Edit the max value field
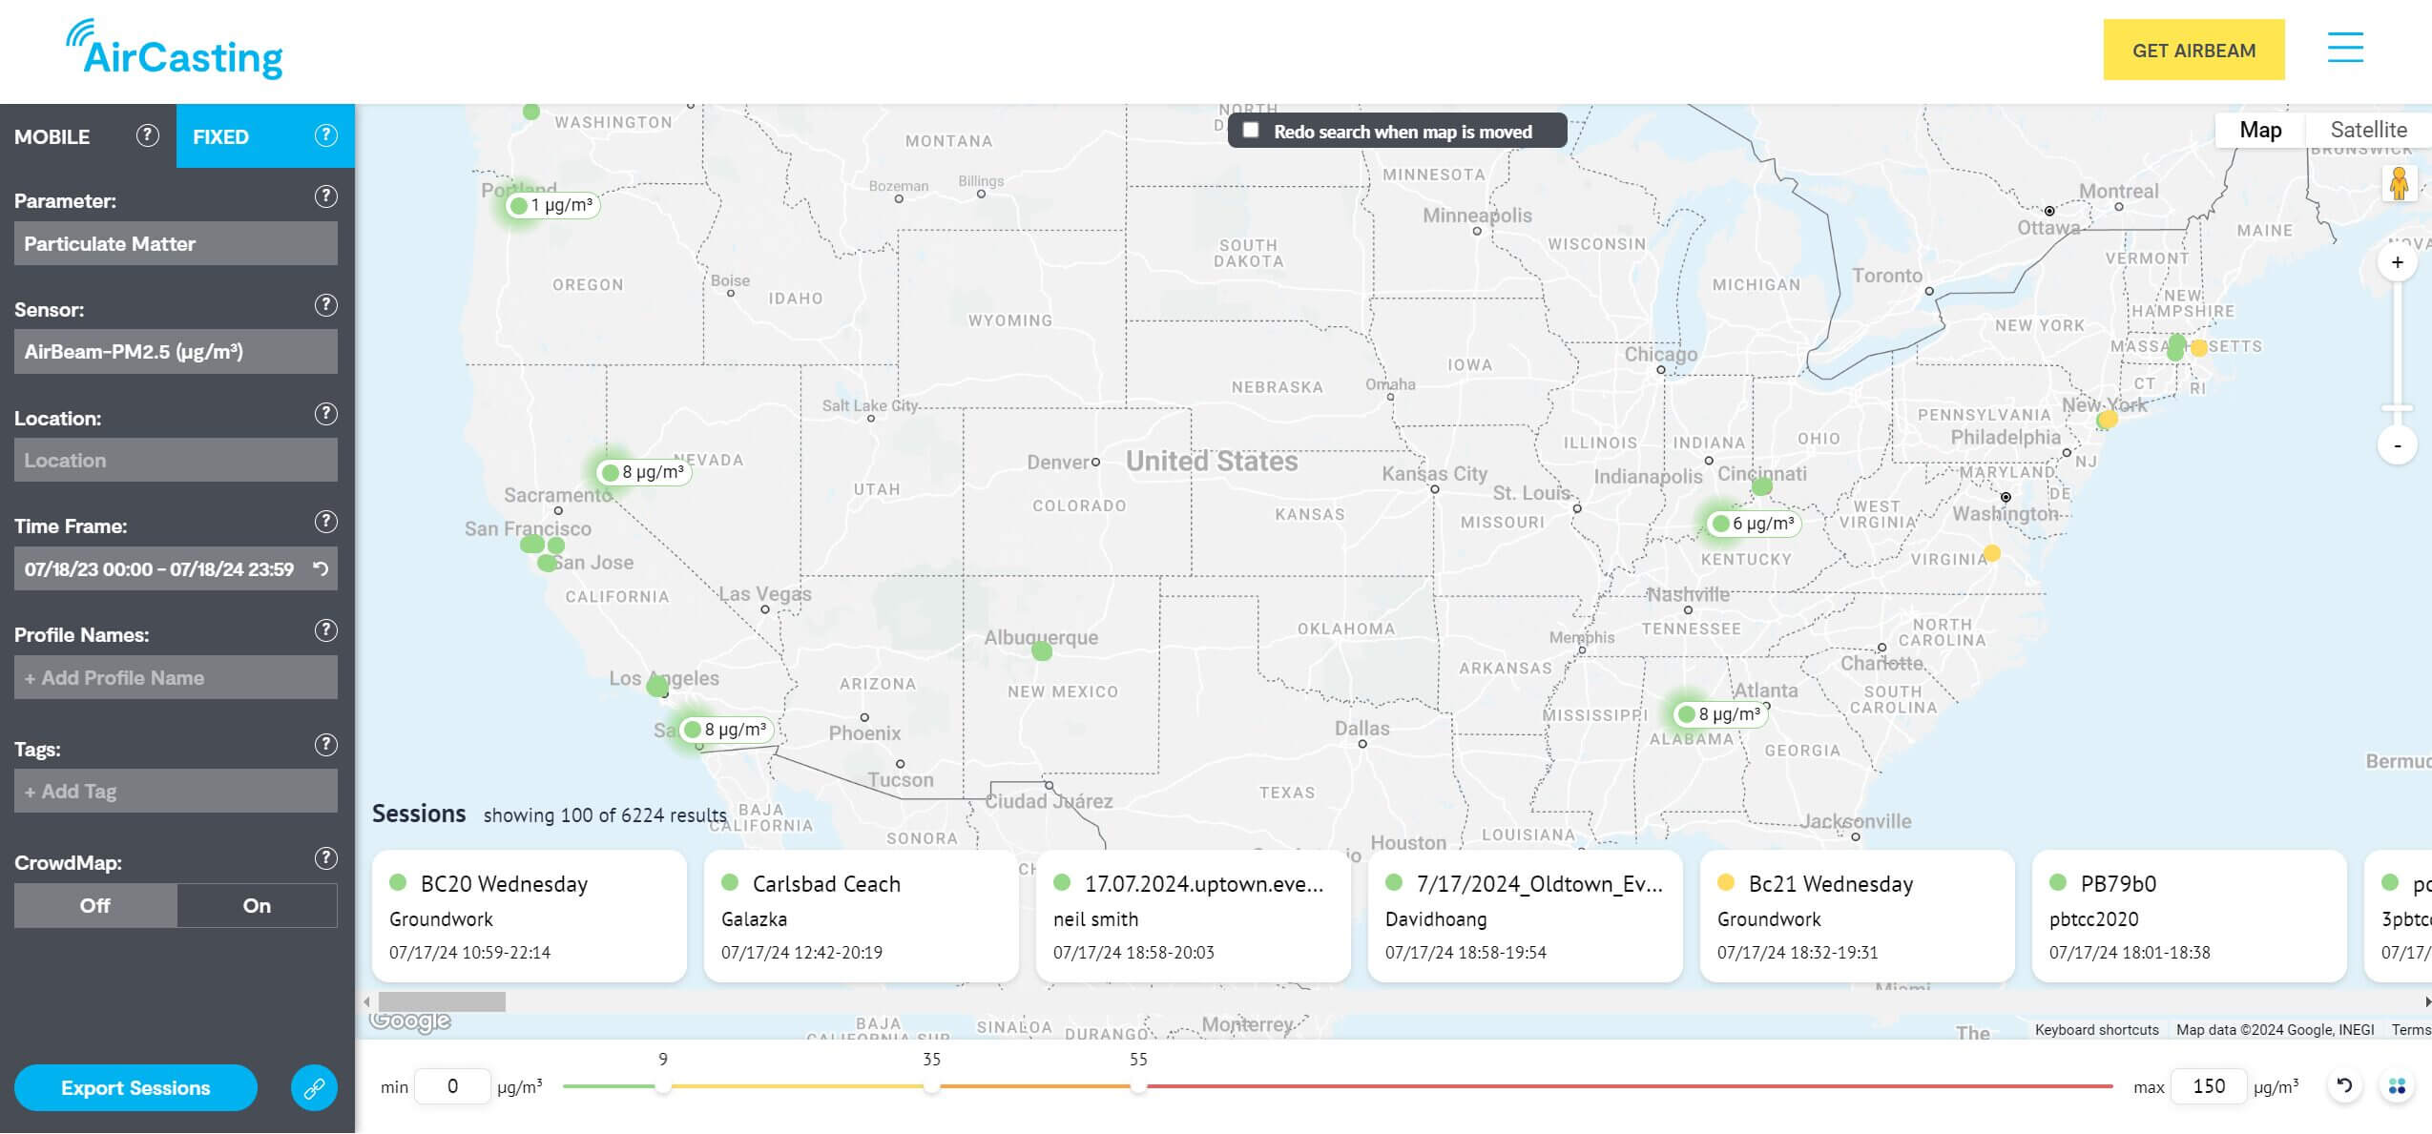 pyautogui.click(x=2209, y=1086)
